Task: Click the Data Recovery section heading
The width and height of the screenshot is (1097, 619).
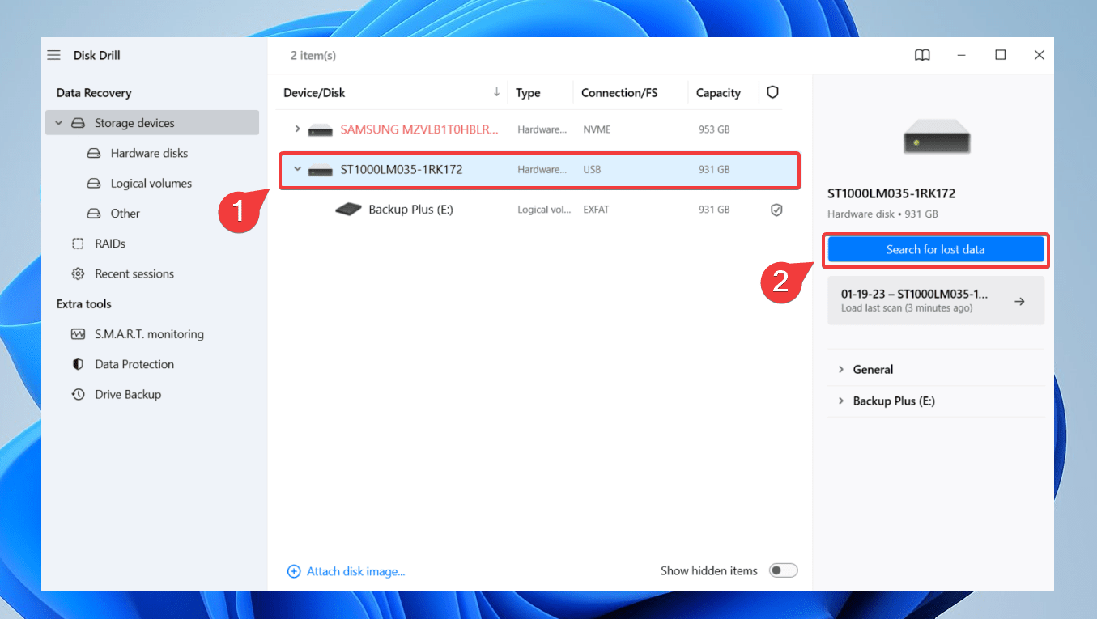Action: coord(94,93)
